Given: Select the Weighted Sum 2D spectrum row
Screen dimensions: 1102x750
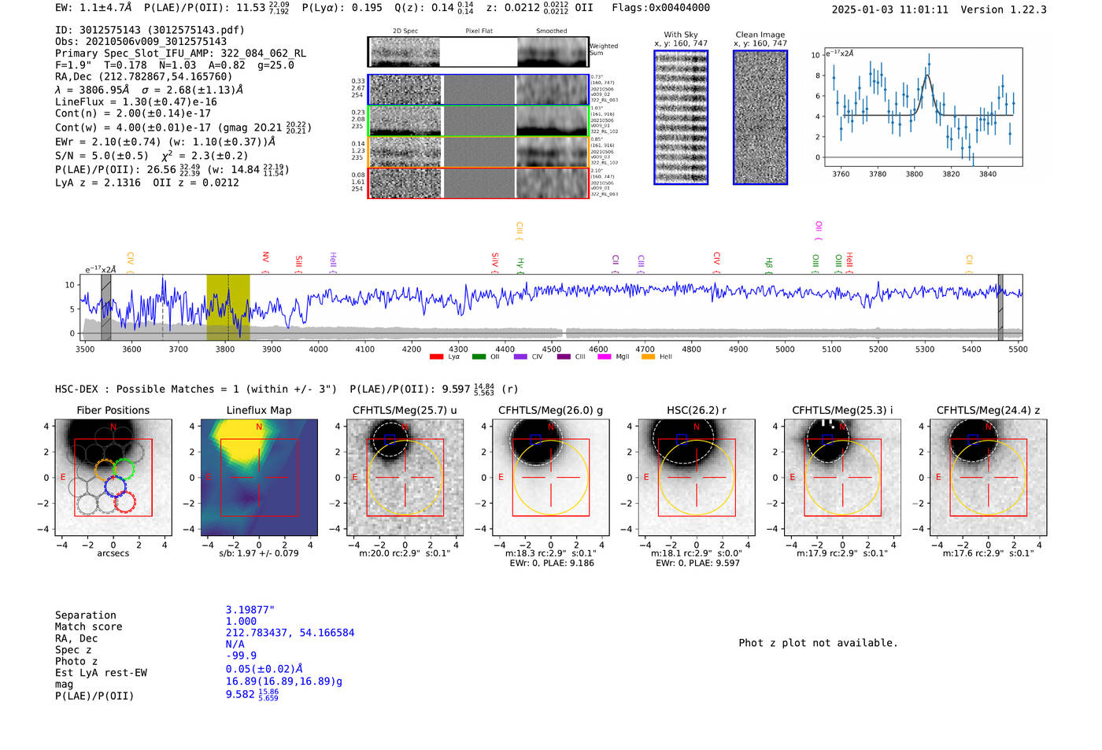Looking at the screenshot, I should coord(479,52).
